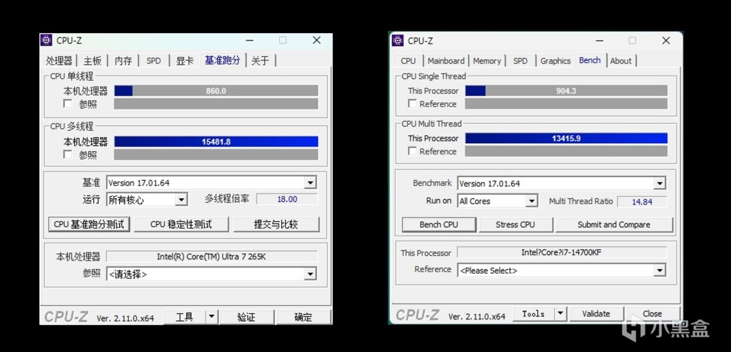Click Submit and Compare button

tap(614, 225)
